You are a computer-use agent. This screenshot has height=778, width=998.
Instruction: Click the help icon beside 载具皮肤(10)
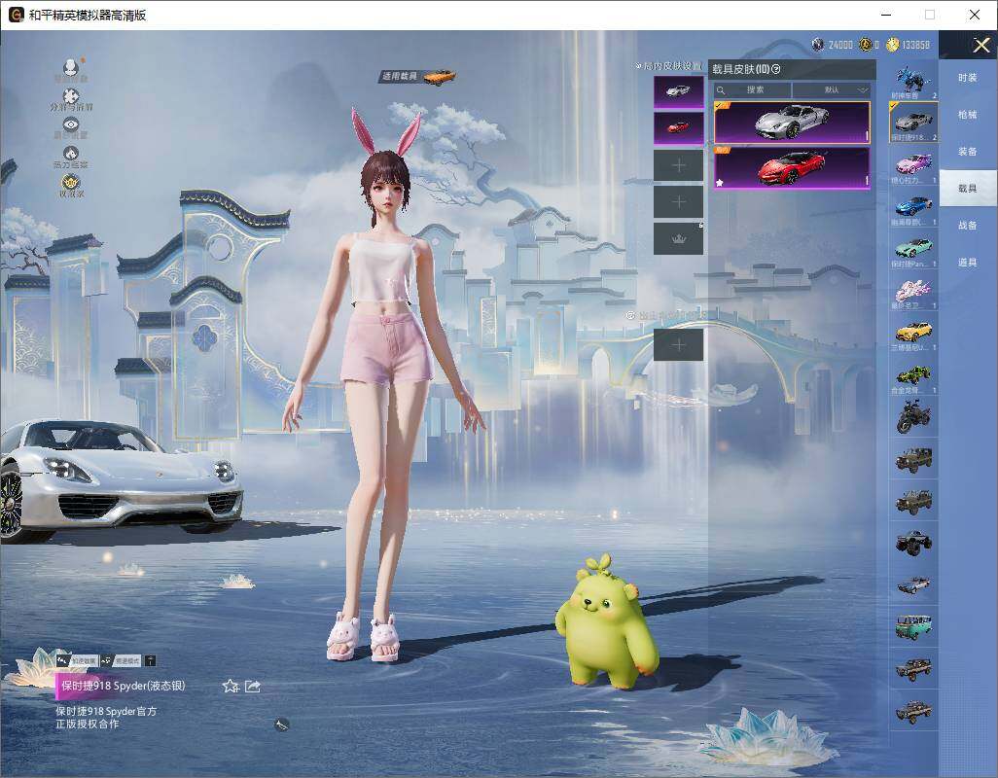776,69
